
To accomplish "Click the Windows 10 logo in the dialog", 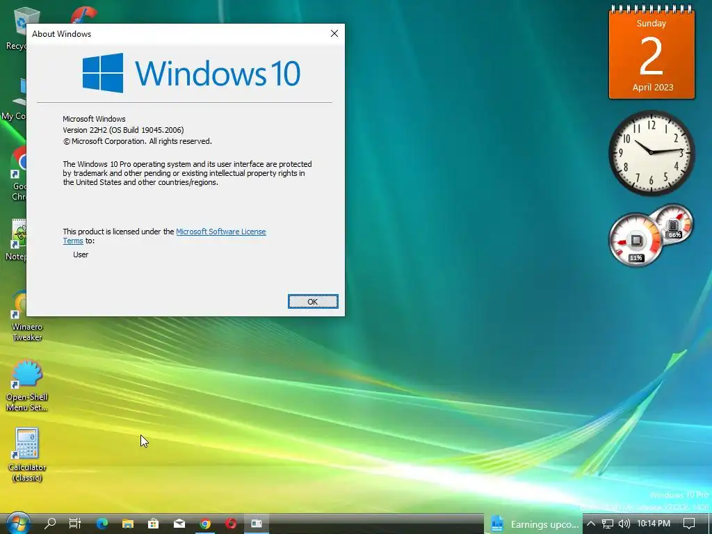I will click(191, 72).
